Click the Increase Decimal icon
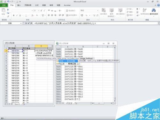This screenshot has width=160, height=120. coord(94,15)
